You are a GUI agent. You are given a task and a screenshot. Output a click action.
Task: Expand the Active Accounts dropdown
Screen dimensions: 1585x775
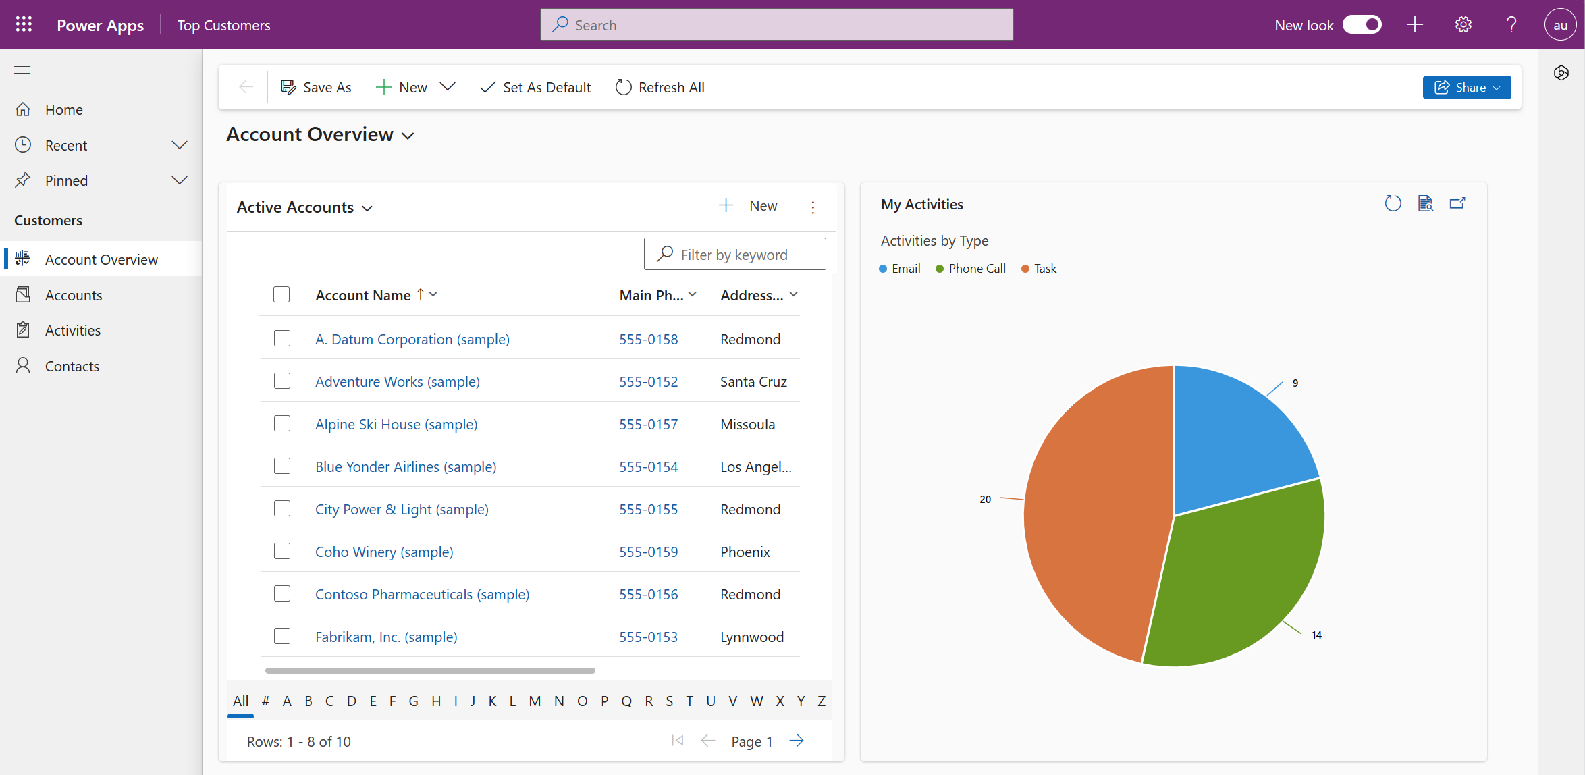366,207
